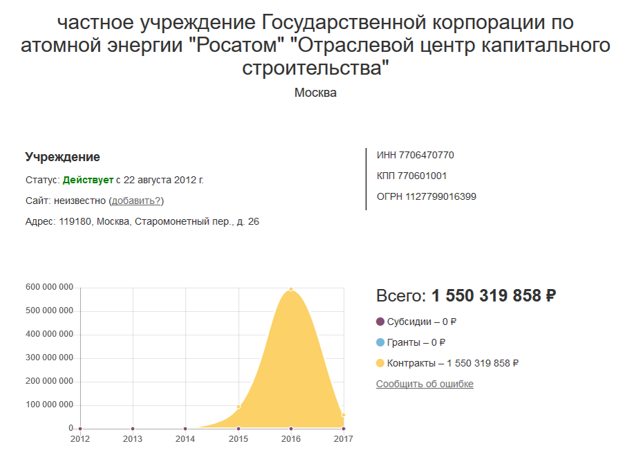Viewport: 625px width, 464px height.
Task: Select the 2016 peak contracts data point
Action: click(x=291, y=289)
